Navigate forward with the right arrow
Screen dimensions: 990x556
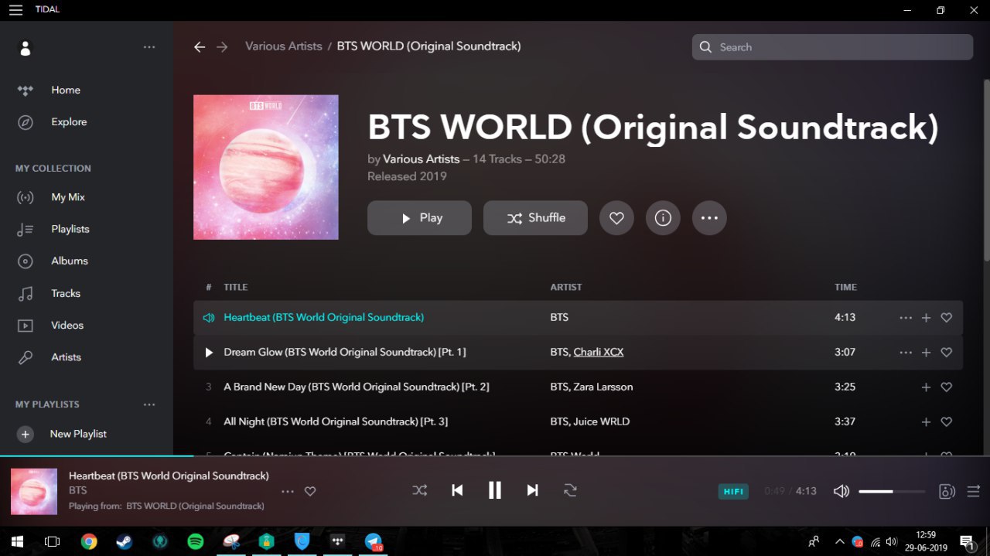point(222,47)
